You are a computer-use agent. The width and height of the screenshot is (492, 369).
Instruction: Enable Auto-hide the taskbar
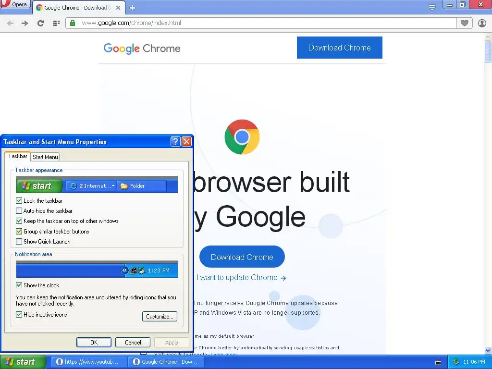[x=19, y=211]
